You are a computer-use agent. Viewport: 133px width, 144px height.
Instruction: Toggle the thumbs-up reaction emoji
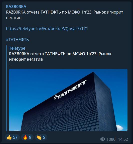9,137
